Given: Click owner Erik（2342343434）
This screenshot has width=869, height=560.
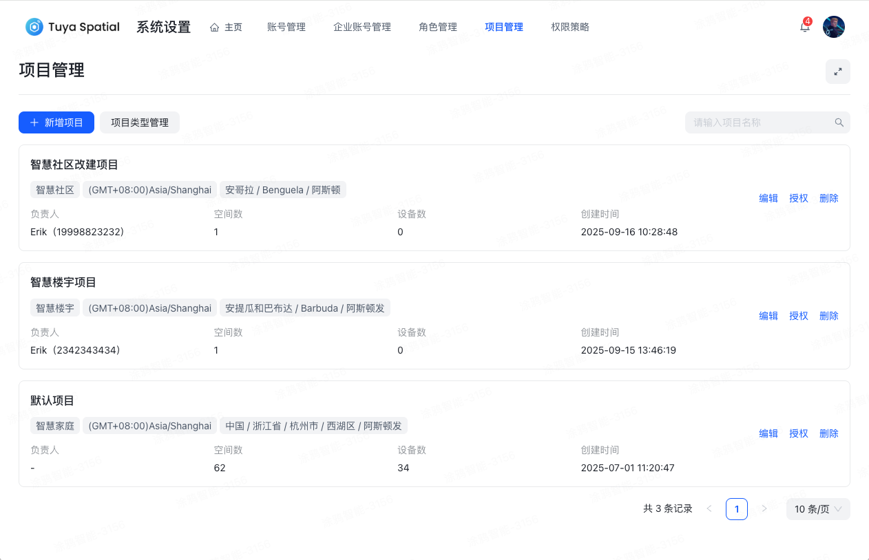Looking at the screenshot, I should (78, 350).
